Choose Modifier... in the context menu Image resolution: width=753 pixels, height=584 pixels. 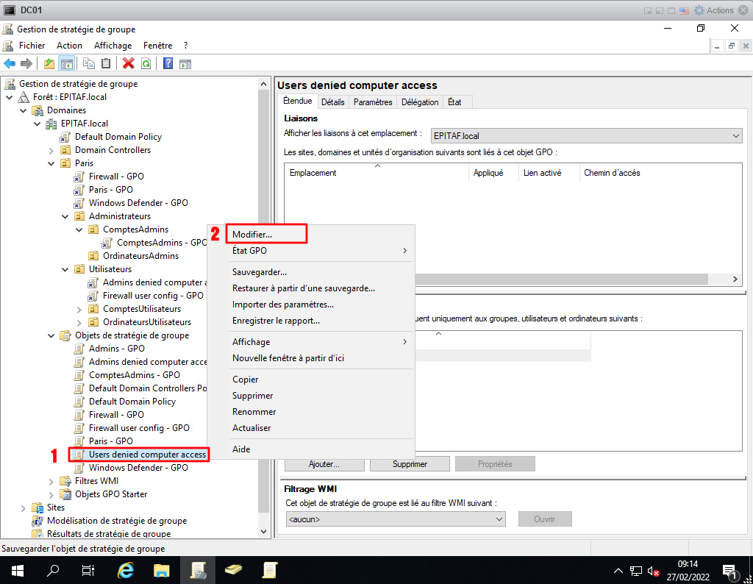tap(252, 235)
